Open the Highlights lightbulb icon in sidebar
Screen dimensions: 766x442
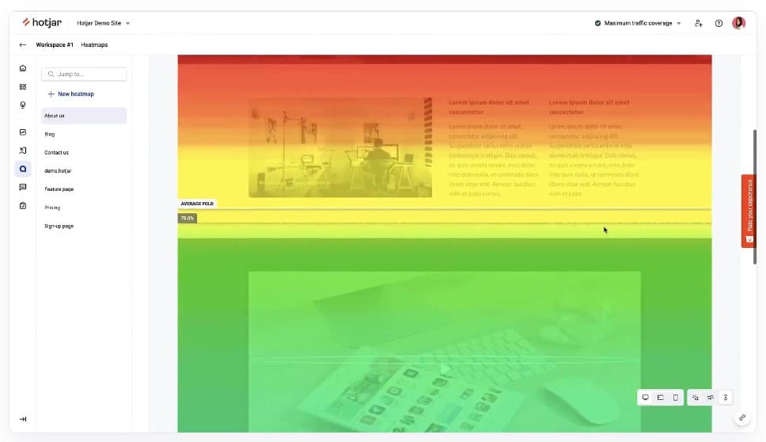tap(23, 105)
